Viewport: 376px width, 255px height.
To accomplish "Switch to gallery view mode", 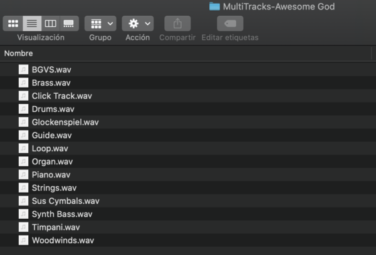I will coord(69,24).
